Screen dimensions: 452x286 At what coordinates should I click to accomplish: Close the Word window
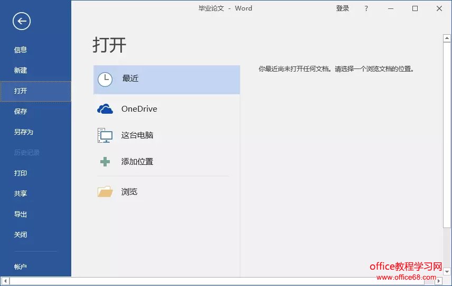pos(439,8)
